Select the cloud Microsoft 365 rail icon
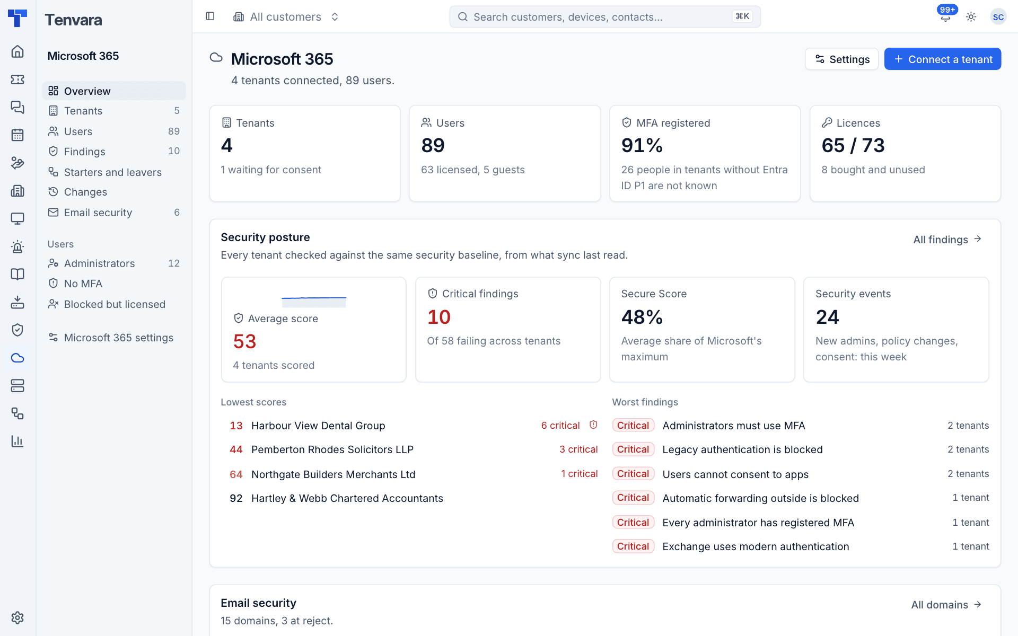Viewport: 1018px width, 636px height. (x=17, y=358)
